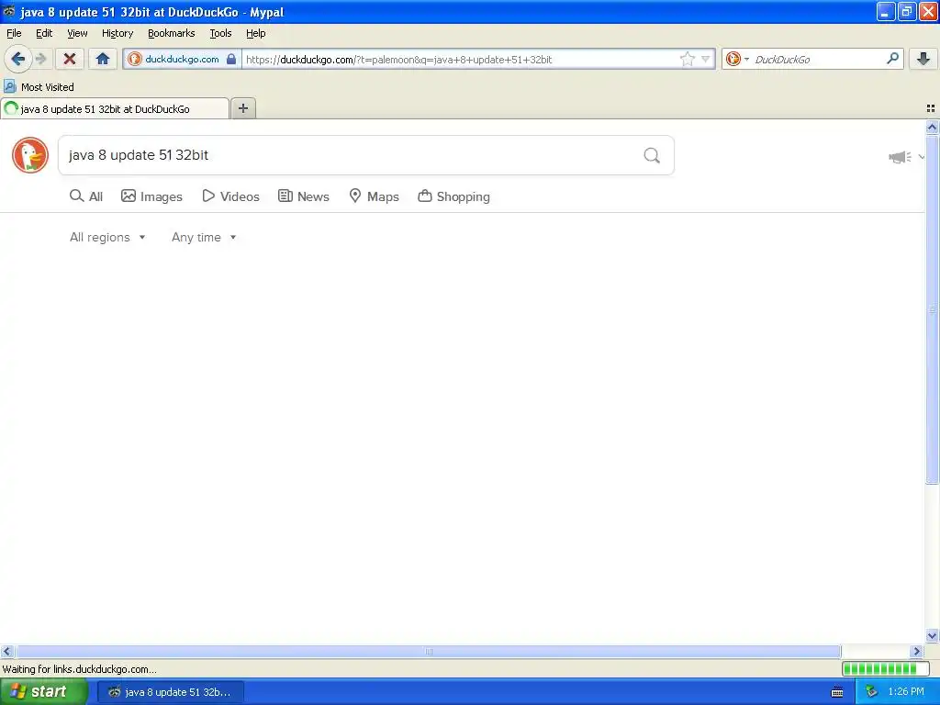Switch to Videos results
Screen dimensions: 940x705
click(x=230, y=196)
